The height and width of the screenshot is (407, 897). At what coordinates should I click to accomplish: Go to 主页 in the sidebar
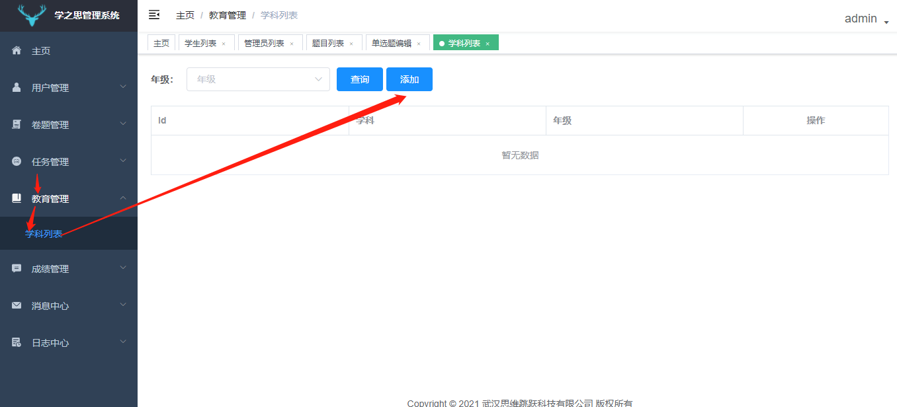point(69,51)
